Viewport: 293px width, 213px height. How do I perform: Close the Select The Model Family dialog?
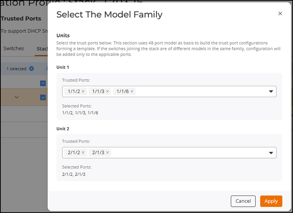pos(280,14)
